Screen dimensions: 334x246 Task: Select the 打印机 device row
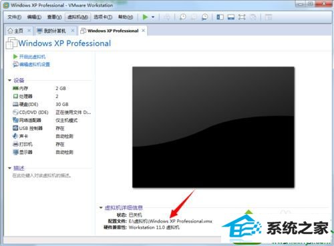pos(51,144)
